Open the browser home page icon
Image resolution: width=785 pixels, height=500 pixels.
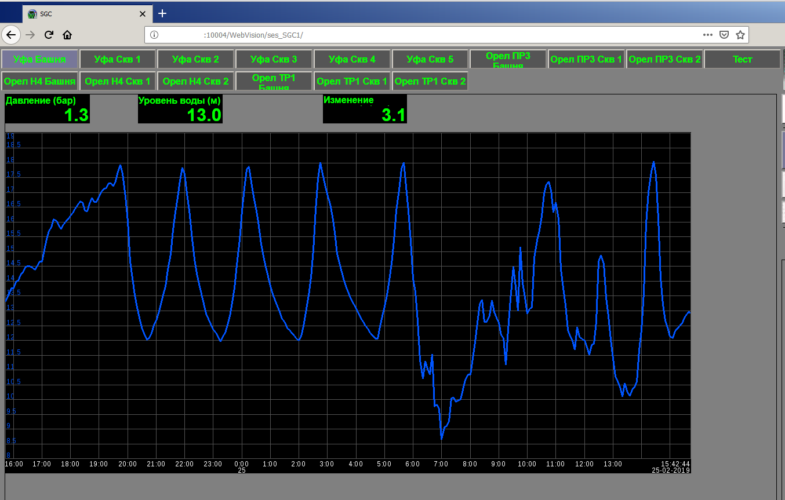pos(67,35)
